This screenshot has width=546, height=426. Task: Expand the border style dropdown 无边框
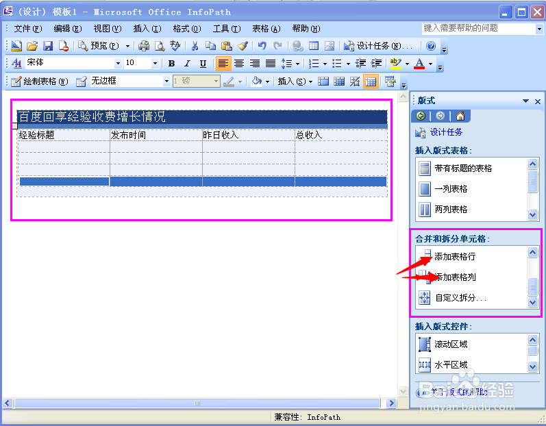166,82
